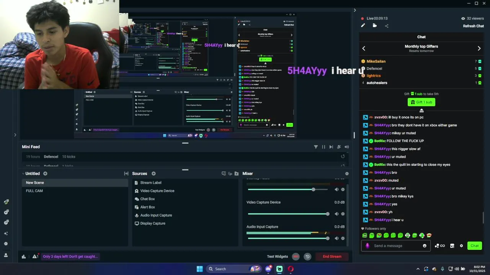The height and width of the screenshot is (275, 490).
Task: Click the add audio source icon in Sources header
Action: [230, 173]
